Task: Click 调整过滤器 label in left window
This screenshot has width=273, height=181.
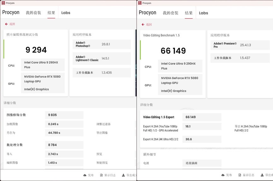Action: coord(104,124)
